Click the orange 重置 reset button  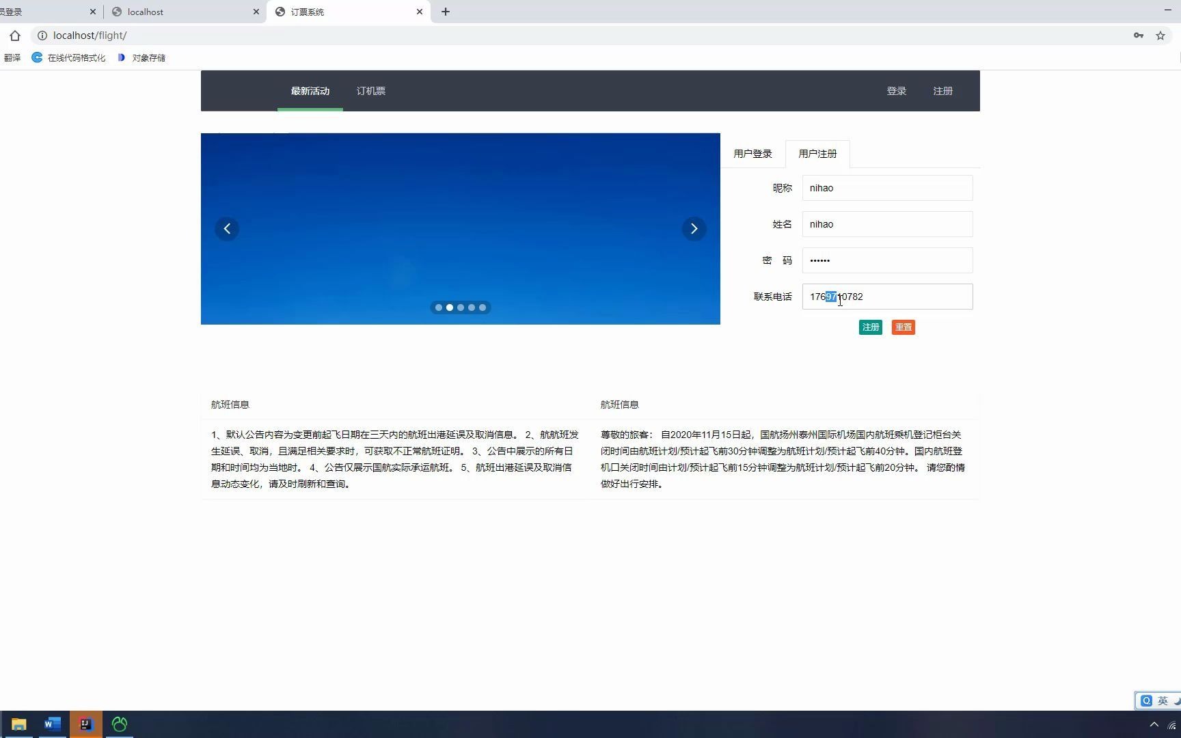click(903, 327)
